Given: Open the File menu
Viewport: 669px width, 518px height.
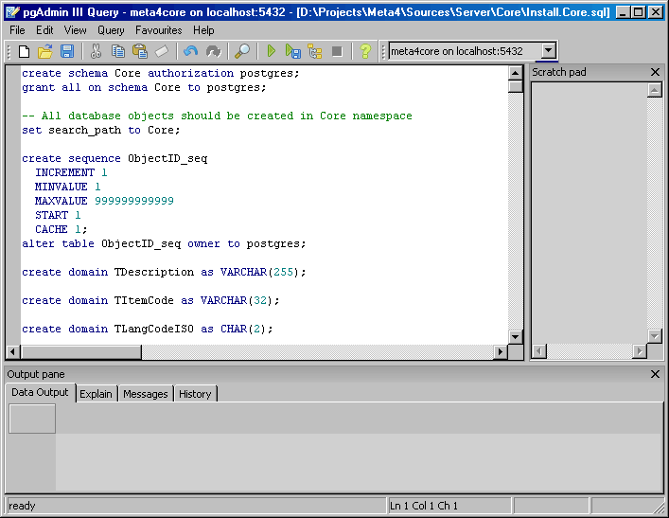Looking at the screenshot, I should click(x=17, y=30).
